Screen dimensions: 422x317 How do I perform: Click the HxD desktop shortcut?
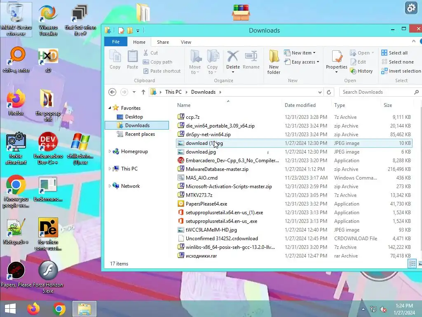48,60
